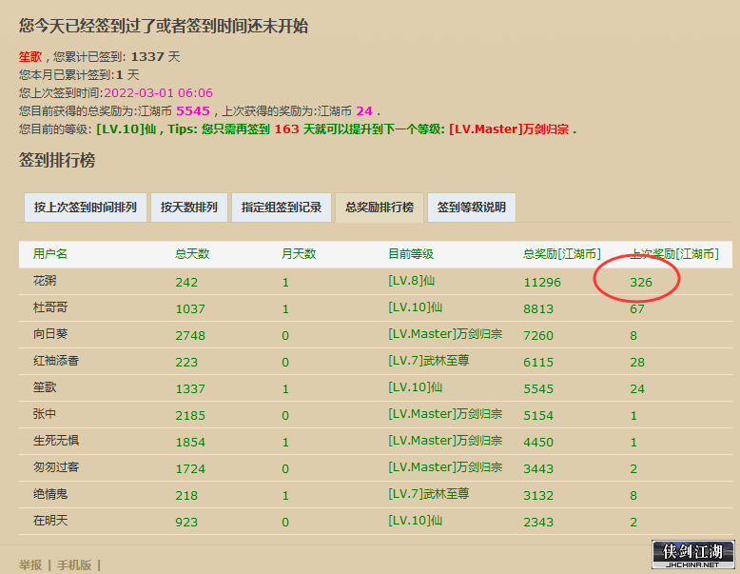View the 签到等级说明 tab
Image resolution: width=740 pixels, height=574 pixels.
[472, 208]
